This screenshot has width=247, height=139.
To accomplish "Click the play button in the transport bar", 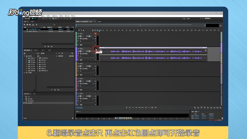I will (x=130, y=108).
